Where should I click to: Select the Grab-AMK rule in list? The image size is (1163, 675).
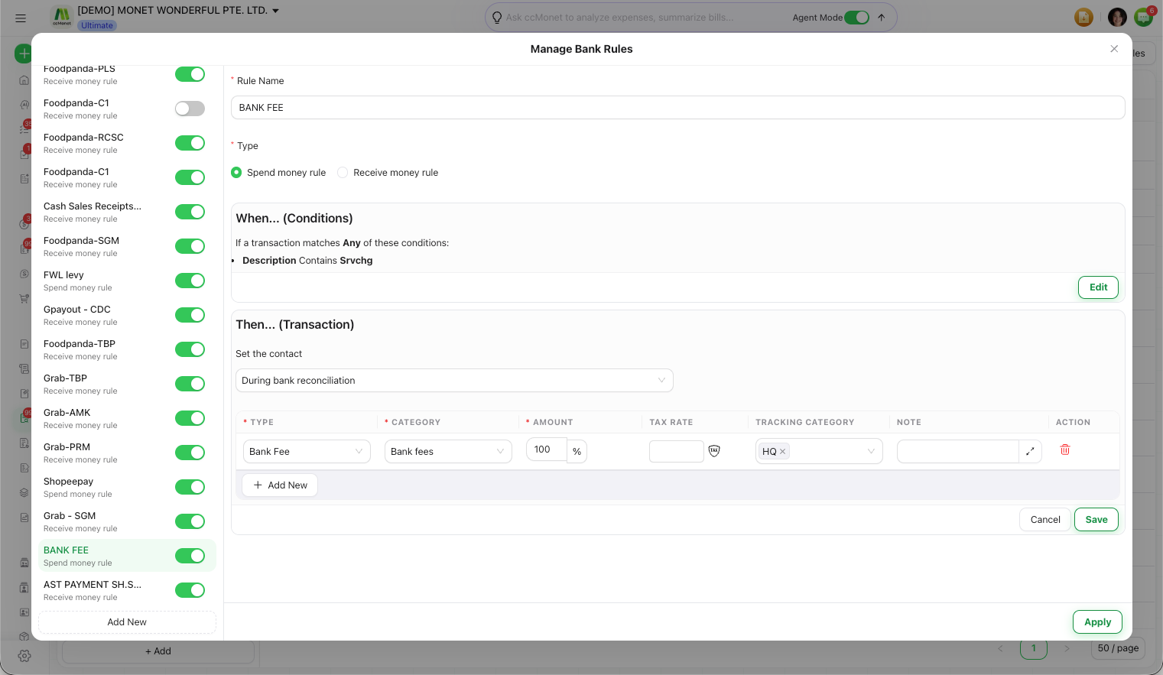pyautogui.click(x=127, y=418)
